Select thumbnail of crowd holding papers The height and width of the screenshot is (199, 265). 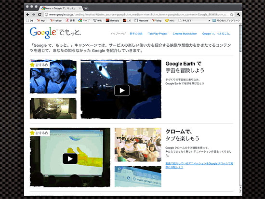click(138, 145)
